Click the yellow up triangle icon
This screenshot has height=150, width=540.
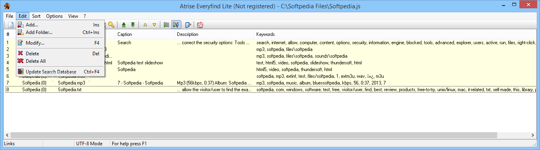point(145,25)
